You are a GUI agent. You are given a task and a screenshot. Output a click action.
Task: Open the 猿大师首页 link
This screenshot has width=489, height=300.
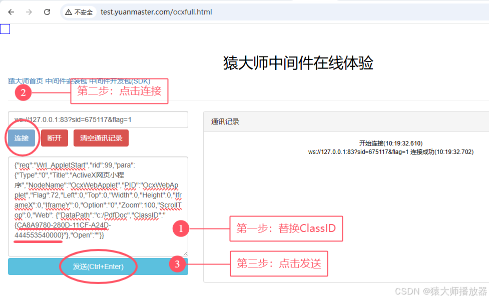point(22,80)
